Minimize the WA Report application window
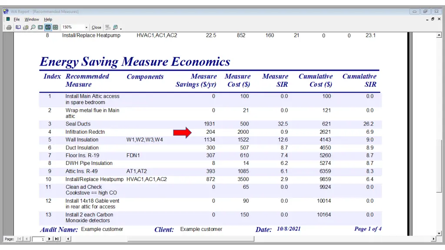The height and width of the screenshot is (250, 445). [x=414, y=11]
